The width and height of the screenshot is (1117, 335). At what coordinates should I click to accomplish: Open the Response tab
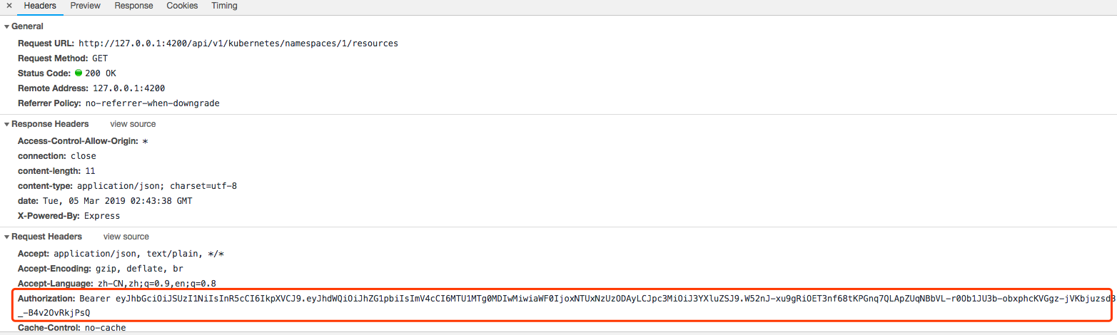133,6
